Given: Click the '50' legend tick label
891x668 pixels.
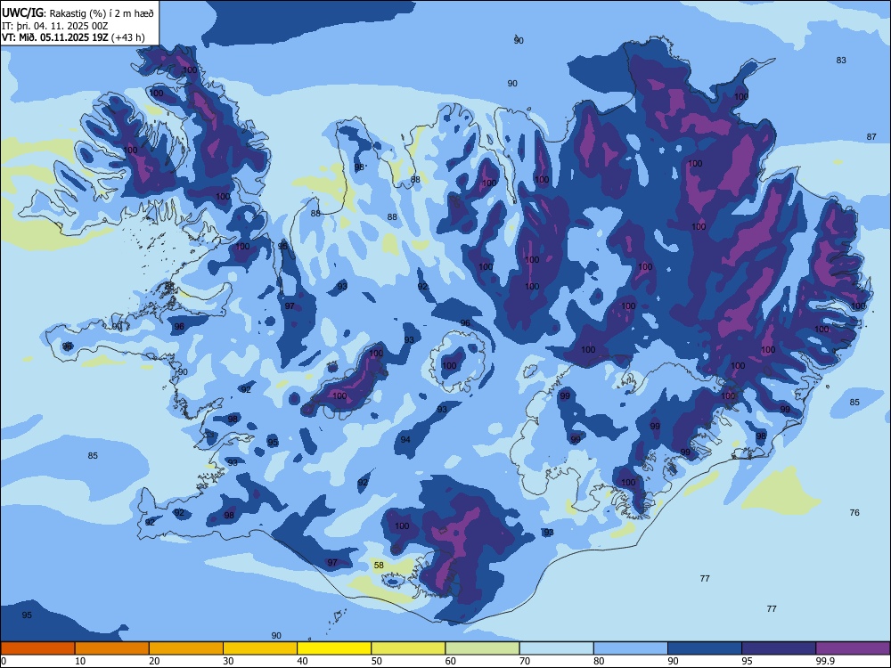Looking at the screenshot, I should pyautogui.click(x=377, y=661).
